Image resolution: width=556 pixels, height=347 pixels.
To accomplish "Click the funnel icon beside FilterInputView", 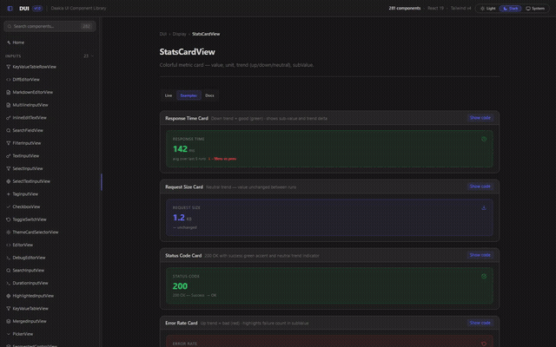I will coord(8,143).
